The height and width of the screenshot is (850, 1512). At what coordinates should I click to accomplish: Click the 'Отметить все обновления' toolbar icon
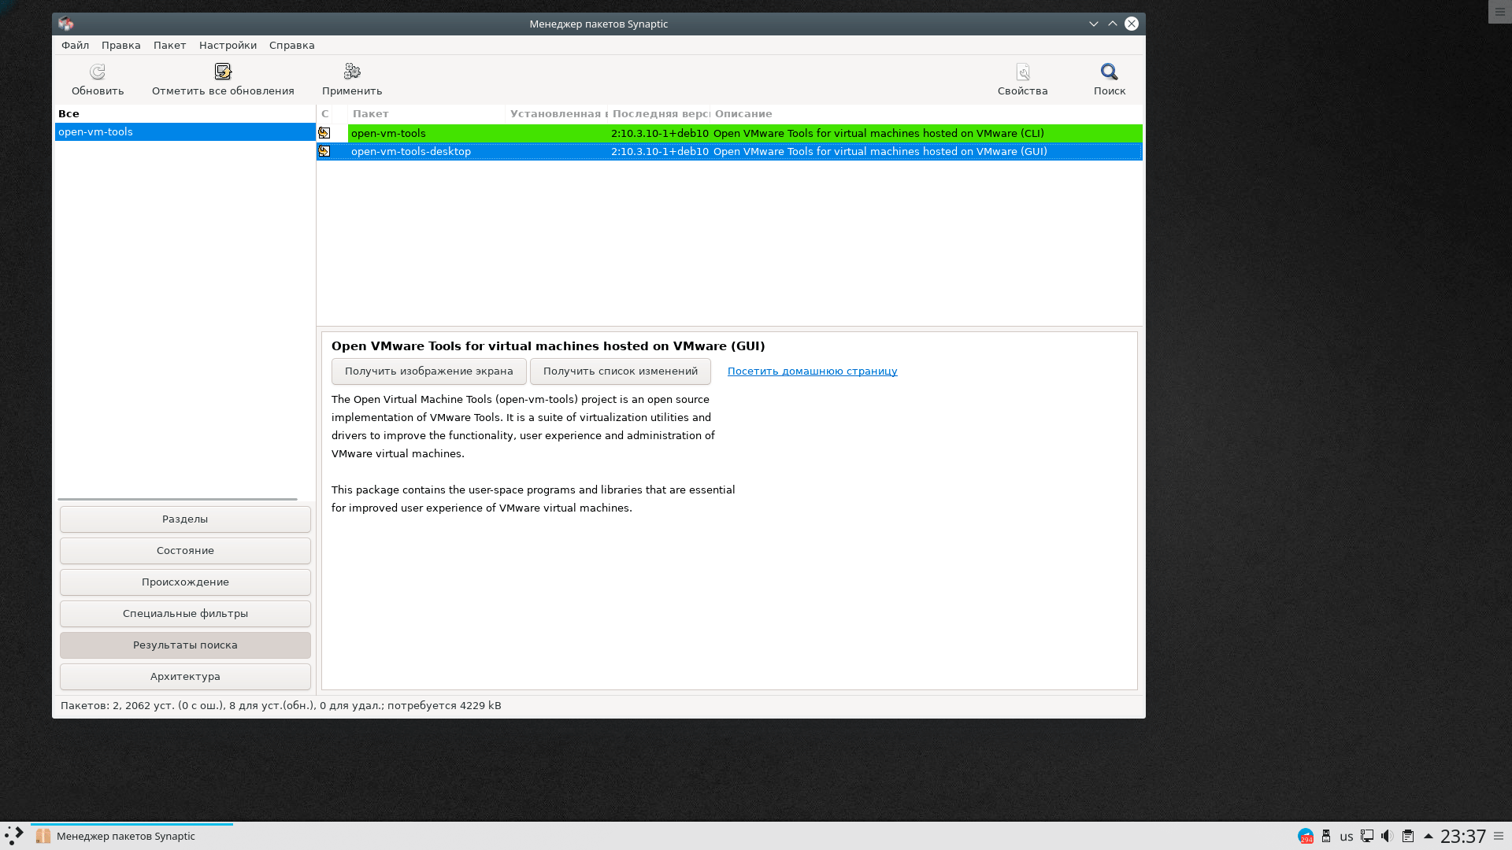click(x=223, y=72)
